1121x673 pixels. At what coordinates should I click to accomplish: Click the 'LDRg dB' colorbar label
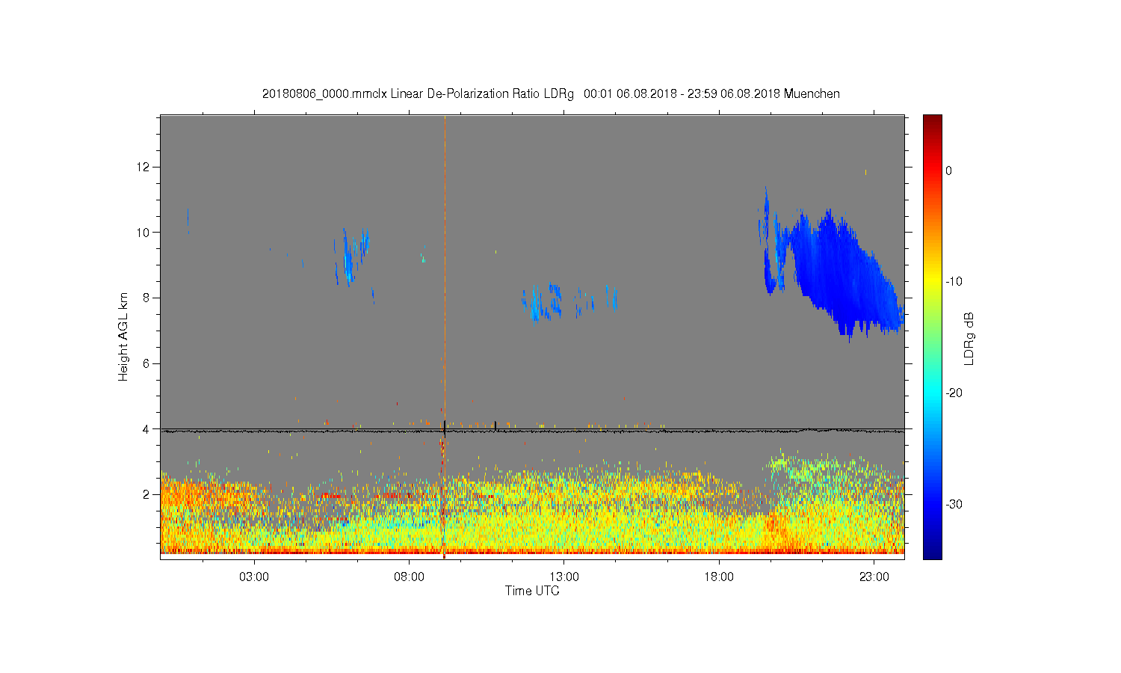pos(969,338)
